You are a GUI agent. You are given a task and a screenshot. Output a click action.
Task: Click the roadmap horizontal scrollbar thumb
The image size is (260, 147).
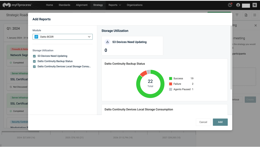click(20, 132)
